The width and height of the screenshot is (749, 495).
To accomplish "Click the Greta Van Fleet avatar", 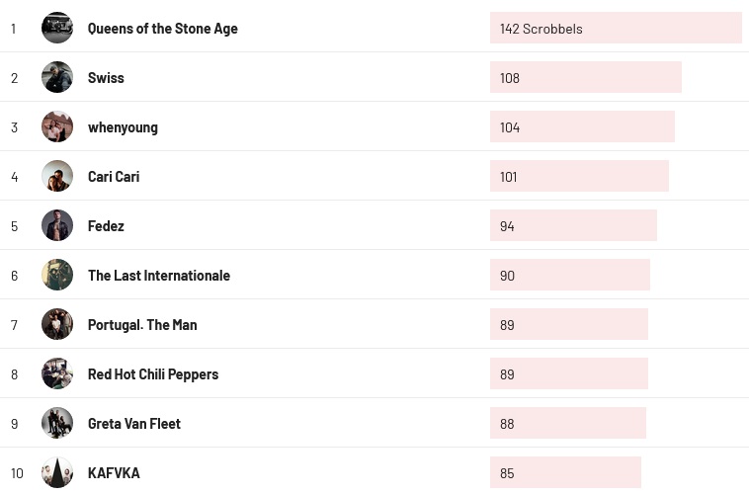I will [57, 423].
